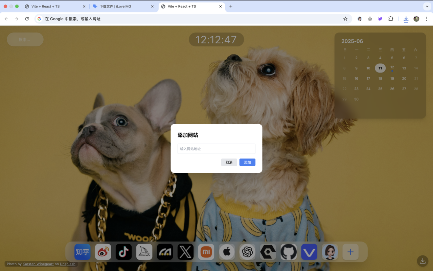Show Chrome downloads from the toolbar

[x=406, y=19]
